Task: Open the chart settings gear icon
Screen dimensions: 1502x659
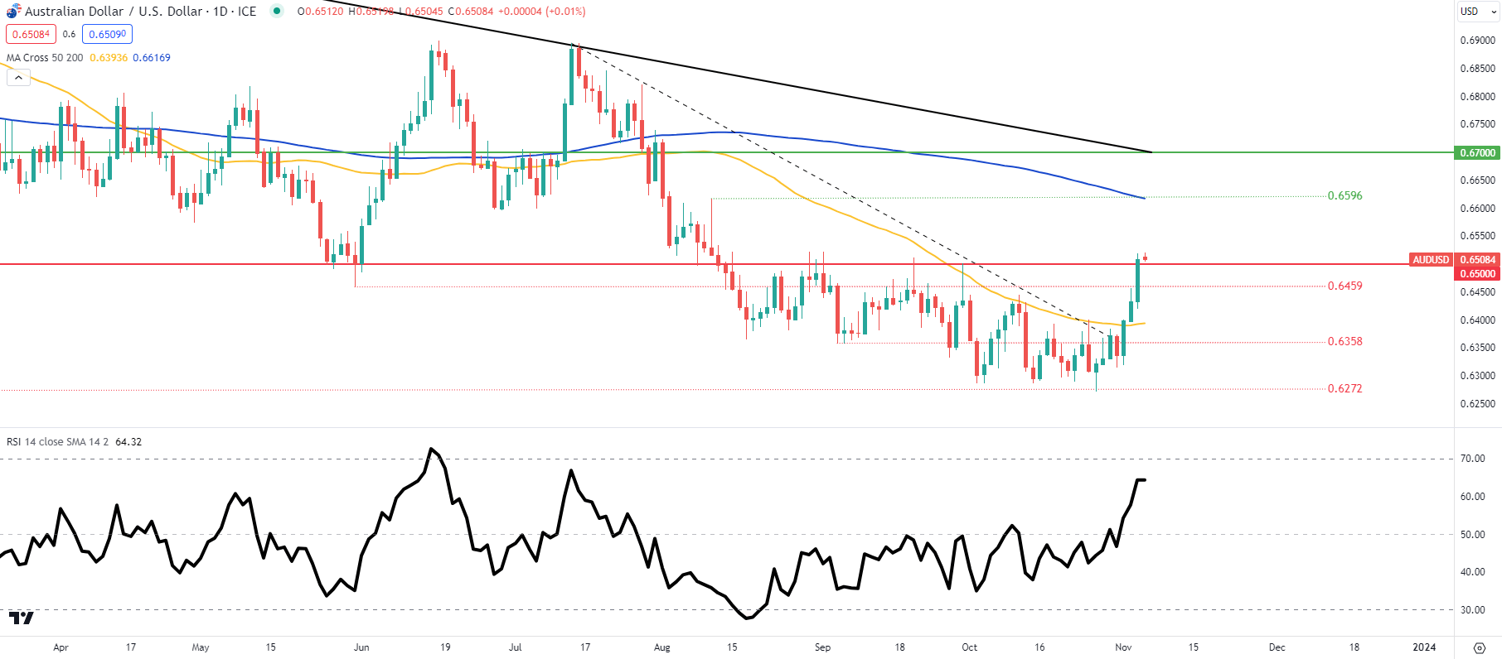Action: pyautogui.click(x=1479, y=647)
